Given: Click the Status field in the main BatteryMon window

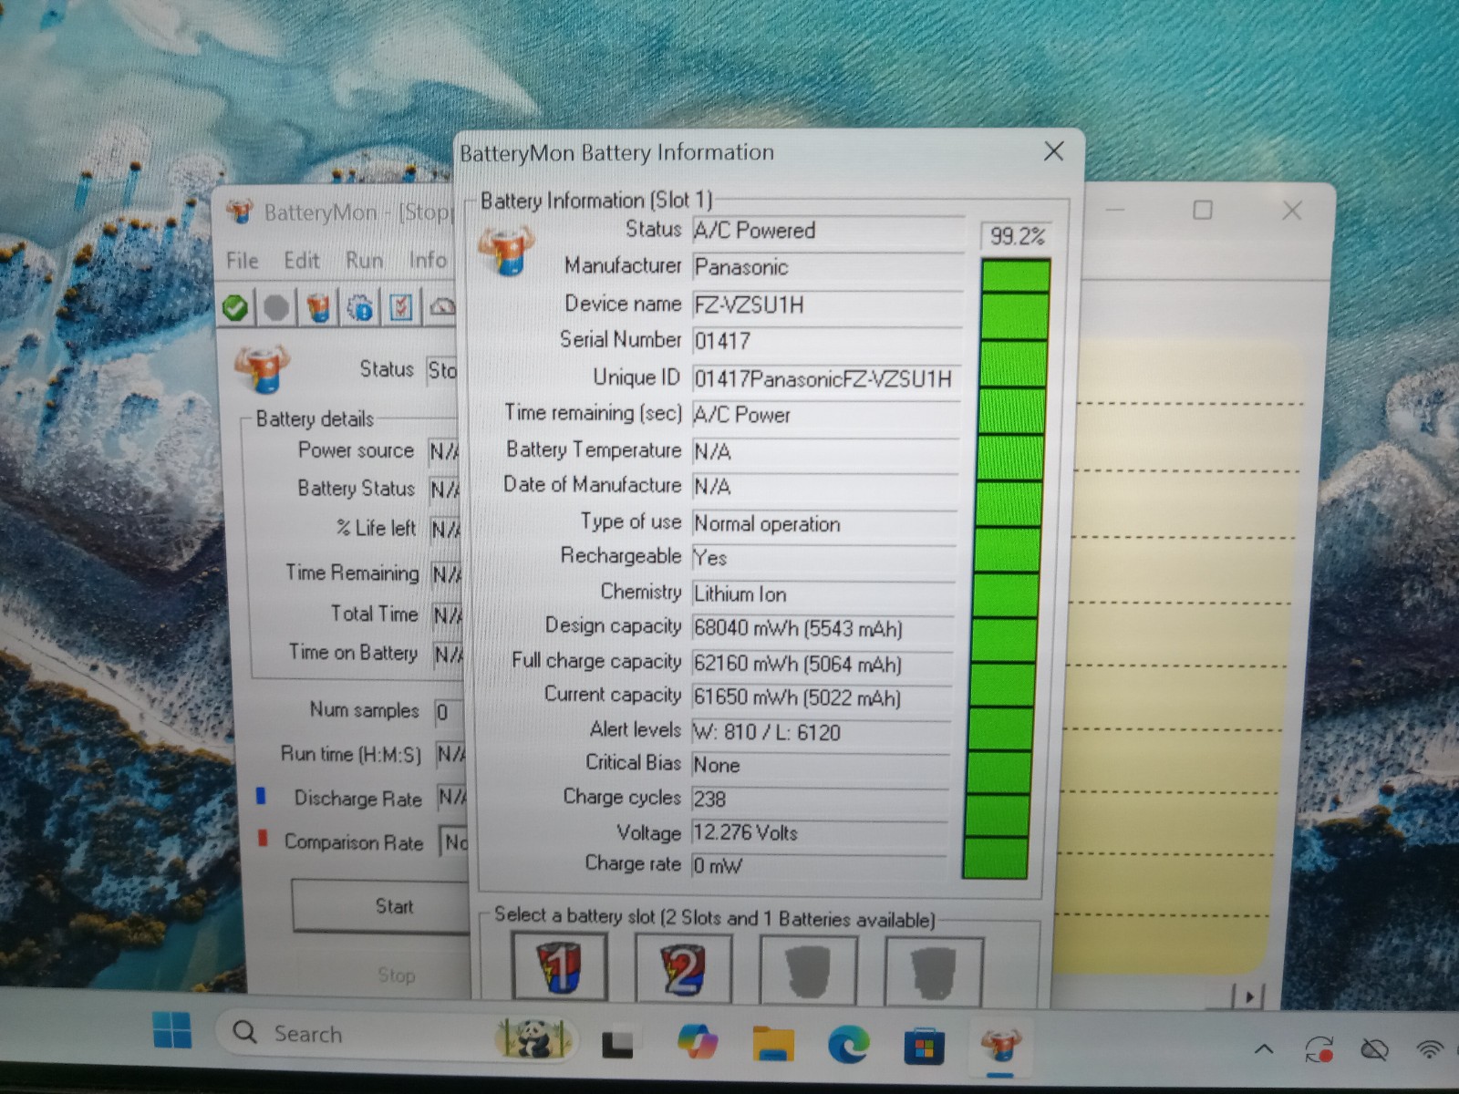Looking at the screenshot, I should 442,370.
